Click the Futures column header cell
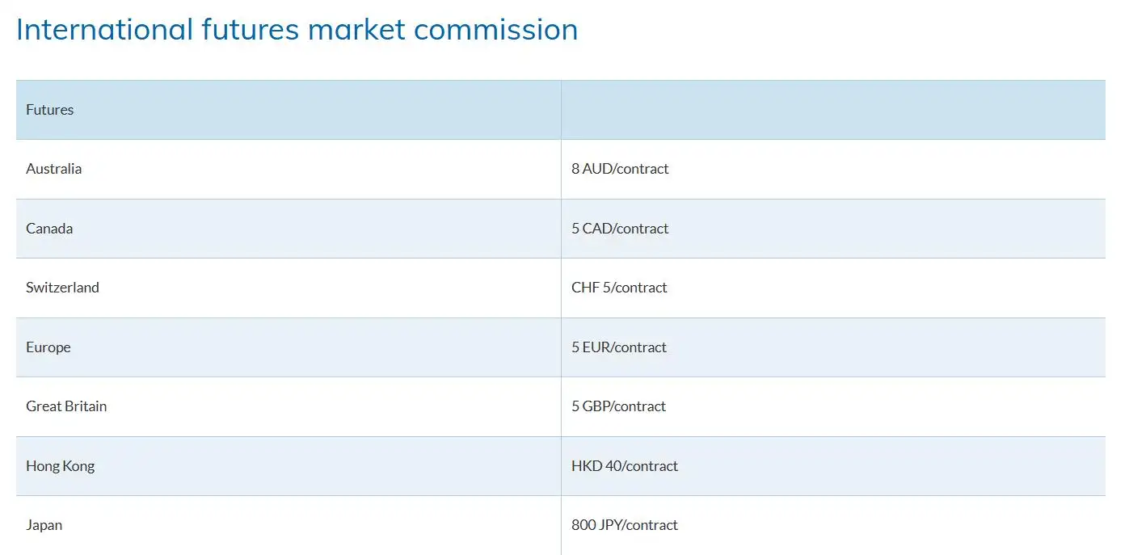 click(50, 110)
